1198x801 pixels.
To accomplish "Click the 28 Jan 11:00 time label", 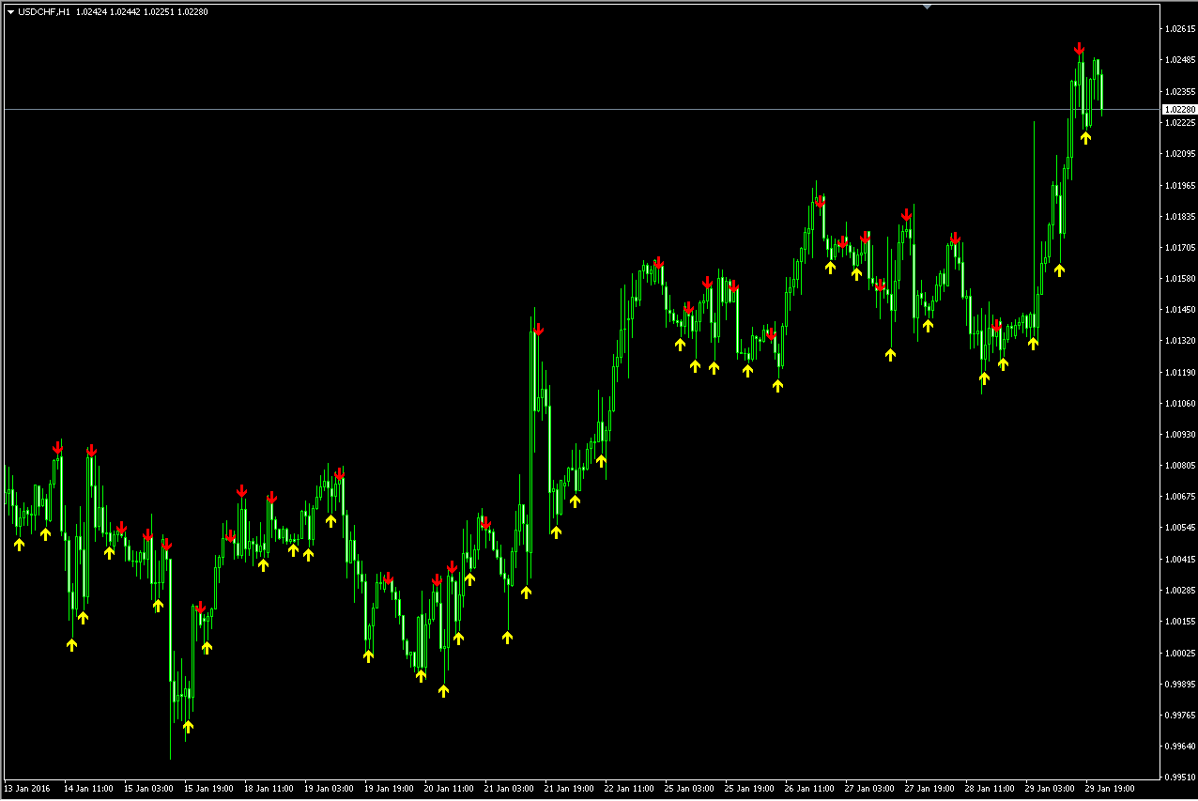I will 991,789.
